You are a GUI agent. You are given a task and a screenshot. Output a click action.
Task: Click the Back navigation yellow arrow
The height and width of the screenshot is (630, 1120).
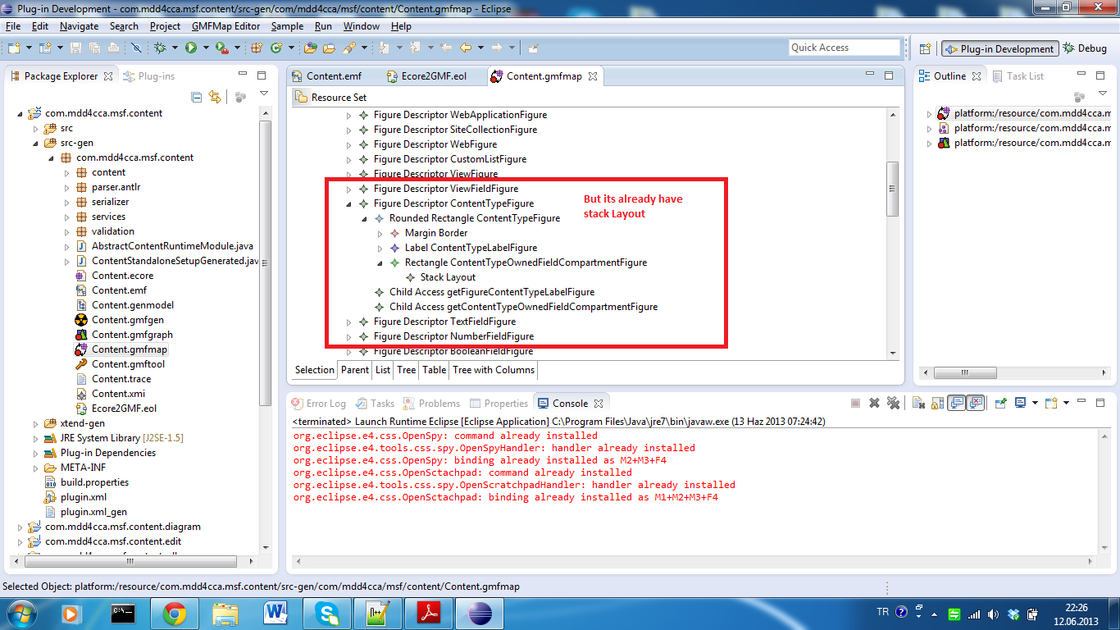pyautogui.click(x=466, y=48)
